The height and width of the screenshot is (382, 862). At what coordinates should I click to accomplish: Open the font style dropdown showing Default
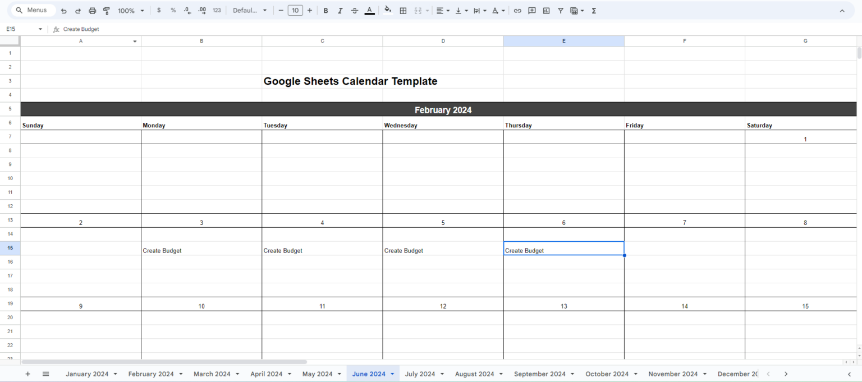click(x=250, y=10)
